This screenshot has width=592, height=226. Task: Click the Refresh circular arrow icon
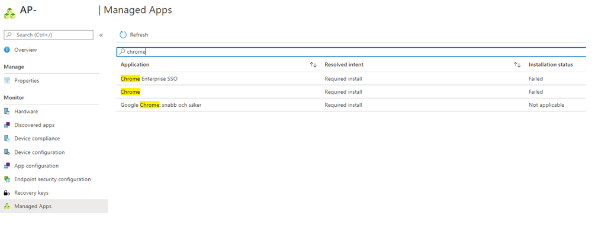(x=123, y=35)
